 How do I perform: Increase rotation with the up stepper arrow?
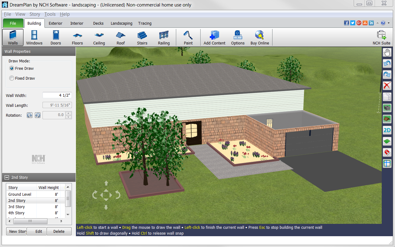69,113
